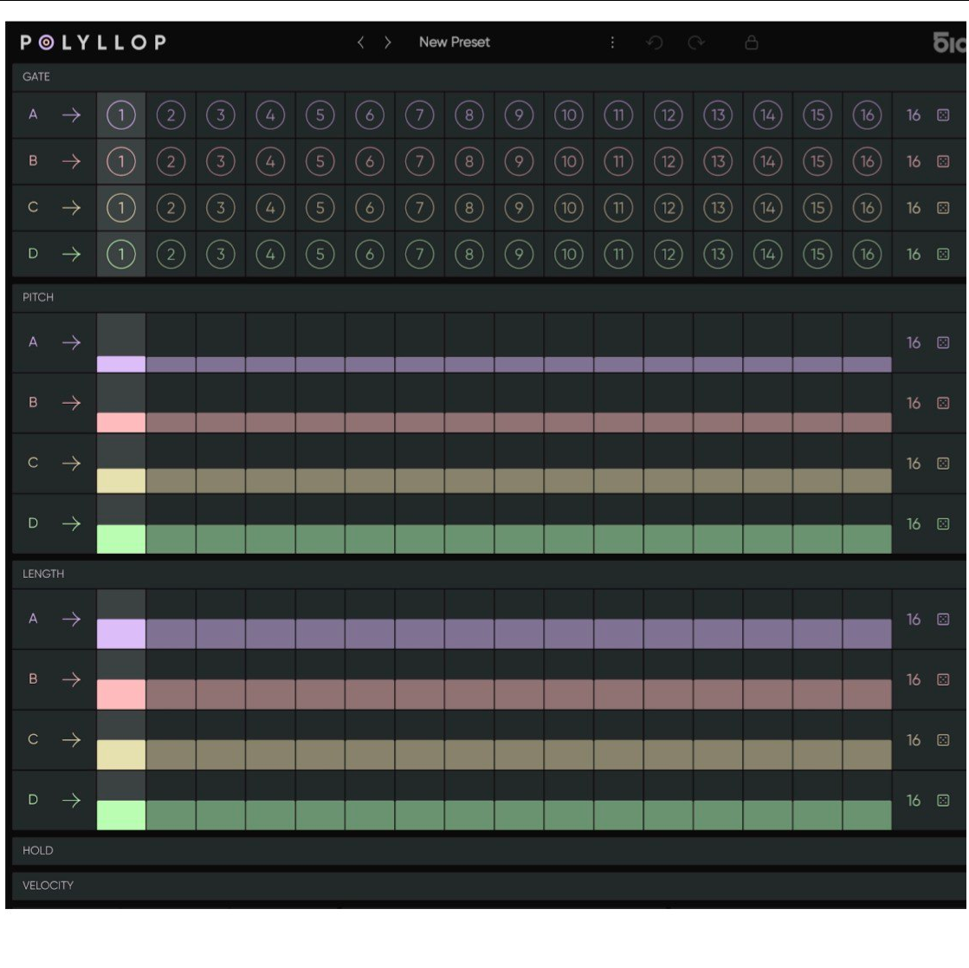969x968 pixels.
Task: Click the padlock lock icon
Action: click(x=752, y=42)
